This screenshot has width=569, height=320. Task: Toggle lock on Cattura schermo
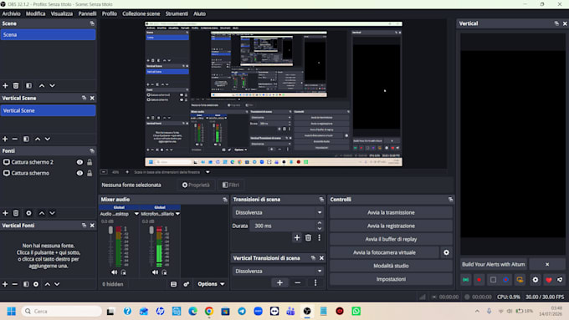click(x=90, y=173)
